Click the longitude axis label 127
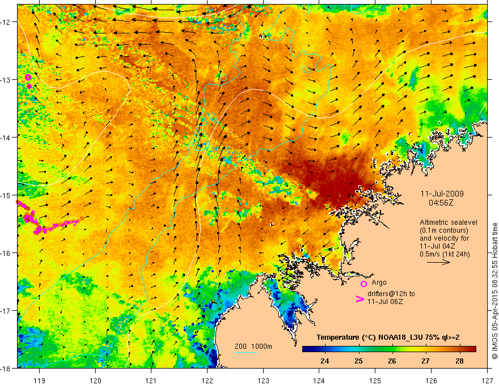Viewport: 499px width, 385px height. coord(487,380)
